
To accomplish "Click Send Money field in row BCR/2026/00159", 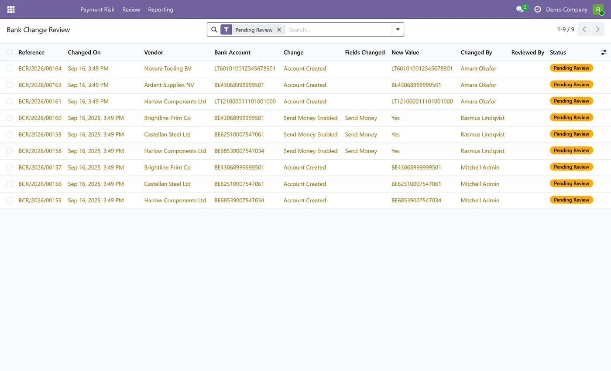I will coord(361,134).
